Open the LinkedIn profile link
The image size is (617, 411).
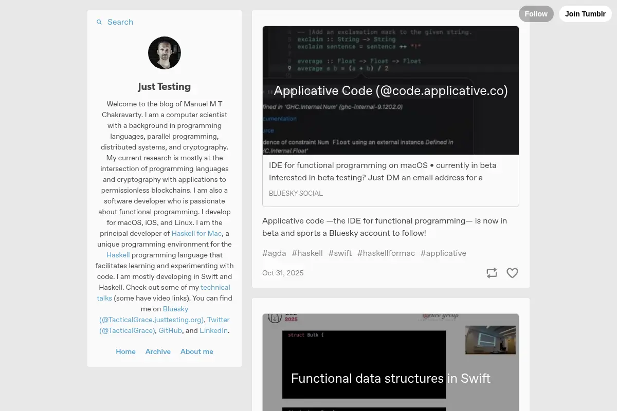pyautogui.click(x=213, y=330)
